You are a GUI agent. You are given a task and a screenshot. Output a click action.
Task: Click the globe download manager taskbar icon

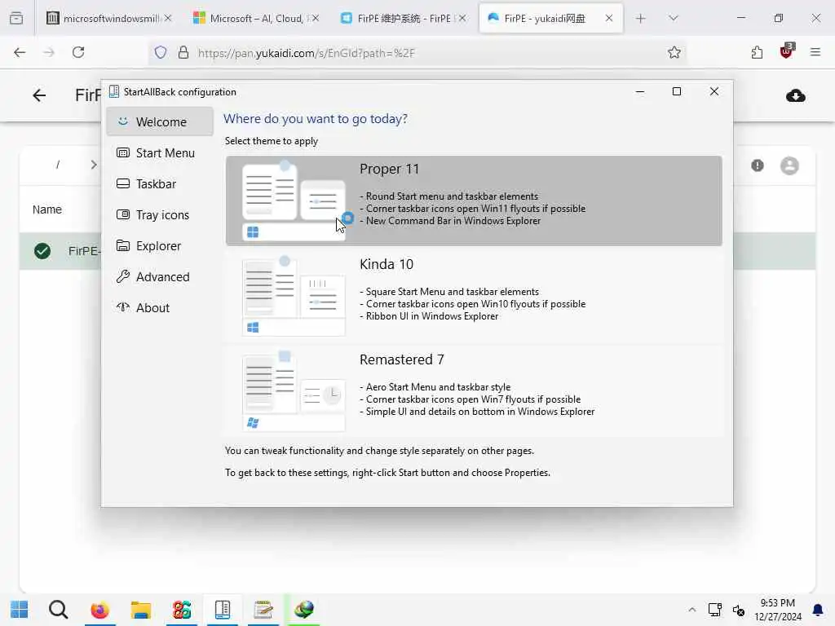pos(304,610)
